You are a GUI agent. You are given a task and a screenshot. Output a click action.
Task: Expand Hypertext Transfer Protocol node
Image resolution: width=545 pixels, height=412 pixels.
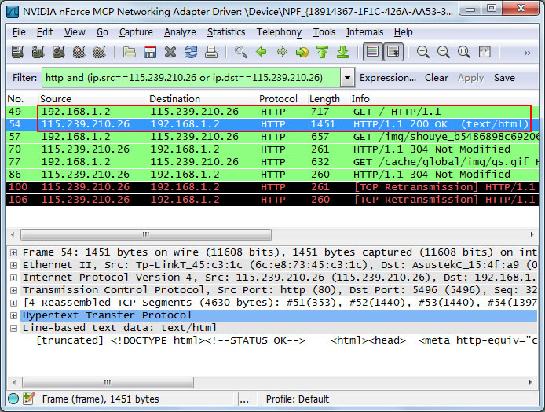point(13,315)
